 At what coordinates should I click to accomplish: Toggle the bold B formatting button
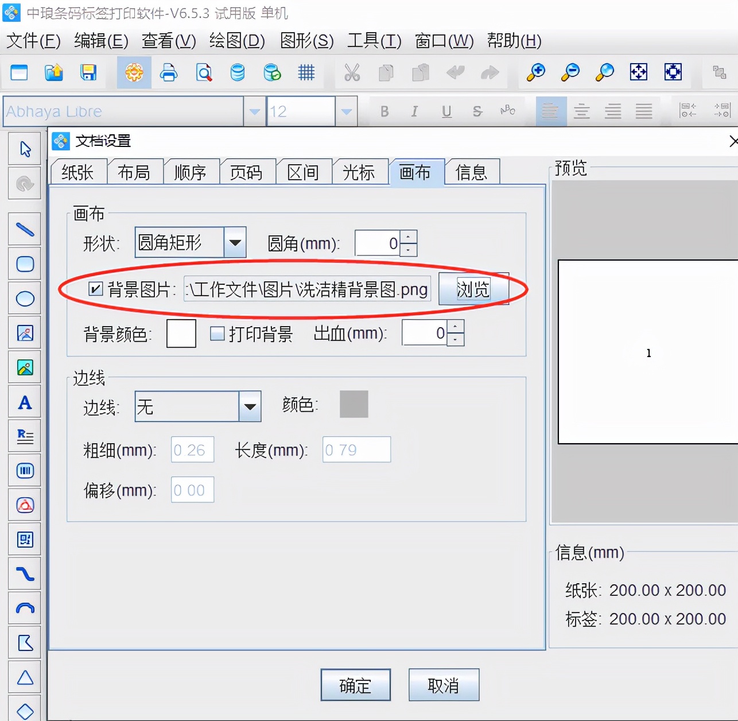tap(384, 111)
